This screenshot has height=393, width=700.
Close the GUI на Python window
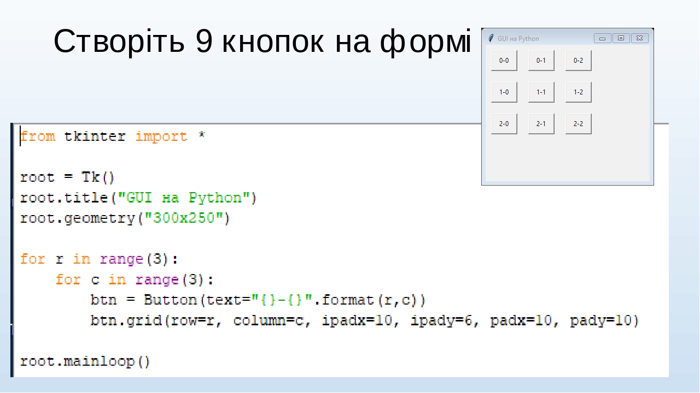[x=639, y=38]
